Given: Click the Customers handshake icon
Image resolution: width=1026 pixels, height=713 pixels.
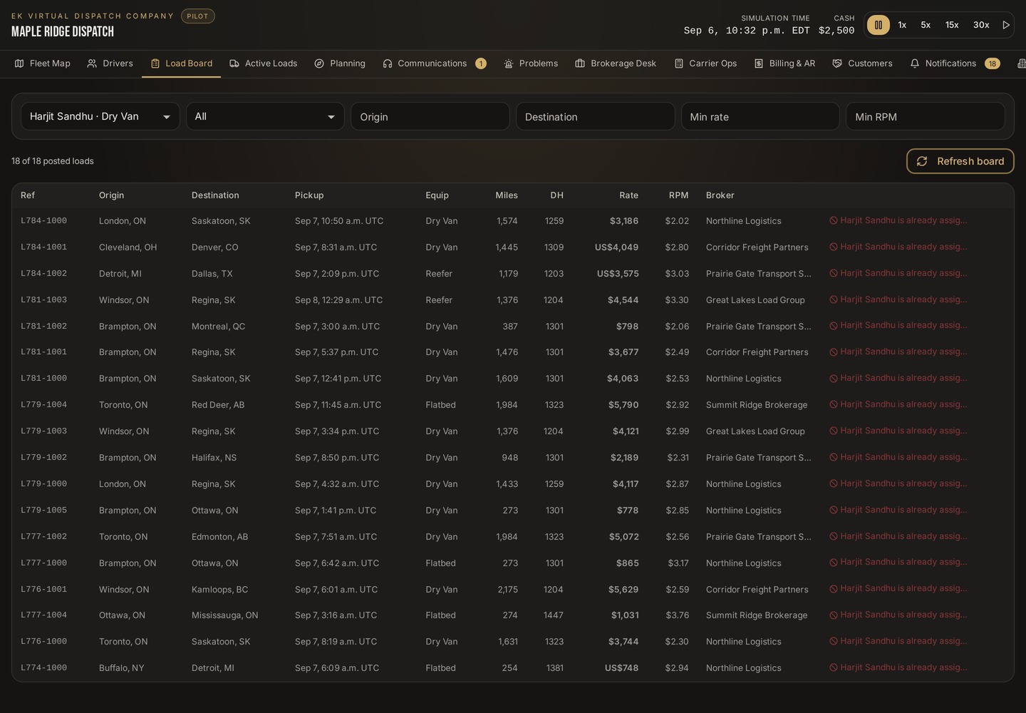Looking at the screenshot, I should 837,63.
